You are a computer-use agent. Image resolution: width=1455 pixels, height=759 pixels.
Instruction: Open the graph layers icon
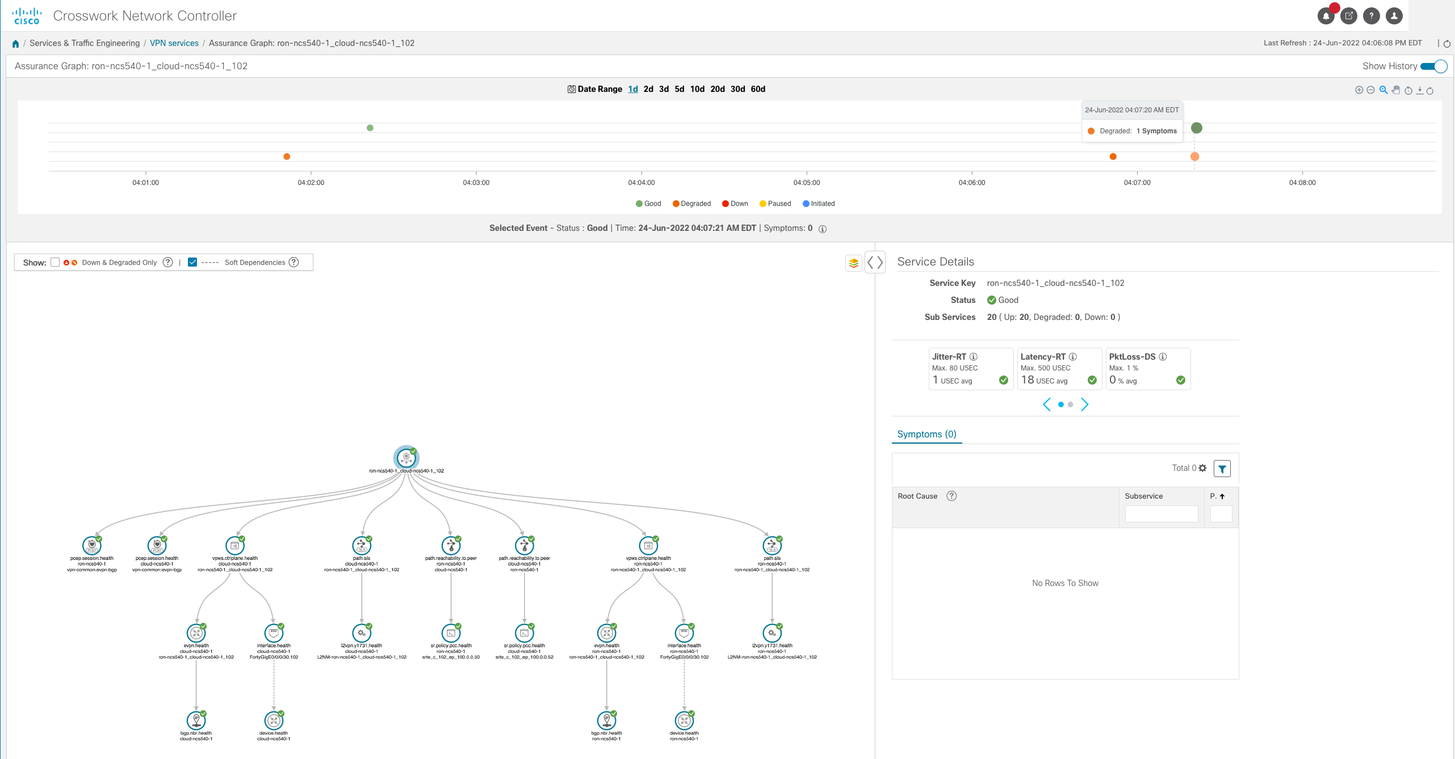click(853, 263)
